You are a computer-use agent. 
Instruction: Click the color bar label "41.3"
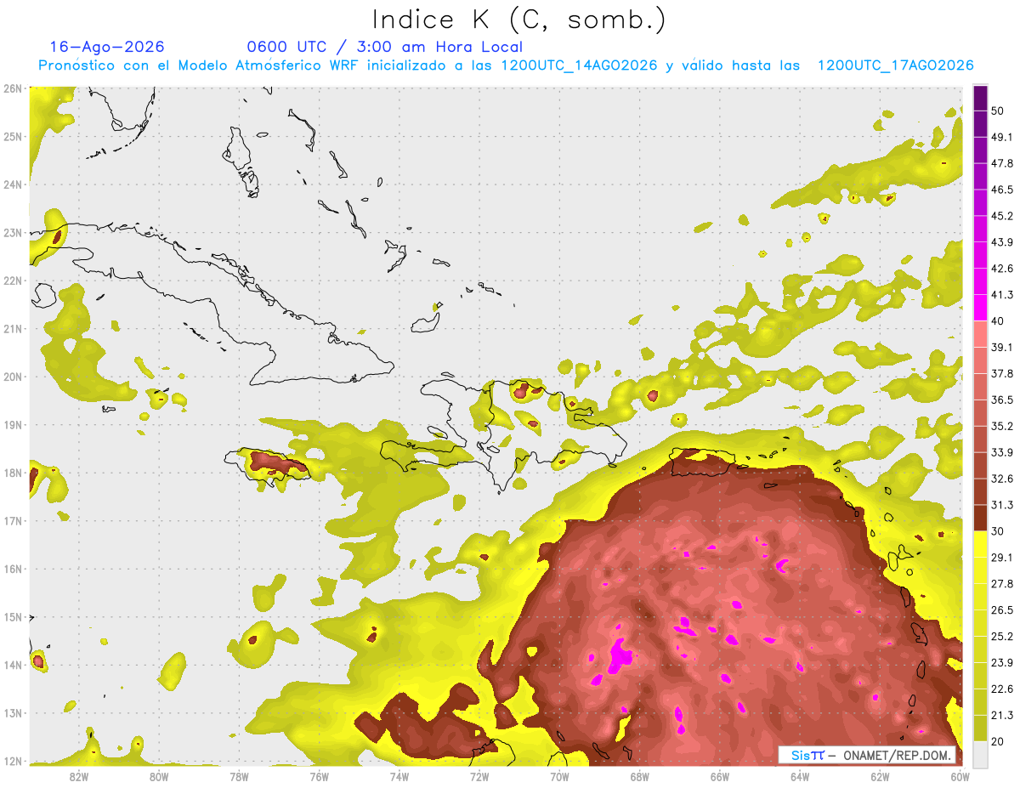tap(1002, 295)
